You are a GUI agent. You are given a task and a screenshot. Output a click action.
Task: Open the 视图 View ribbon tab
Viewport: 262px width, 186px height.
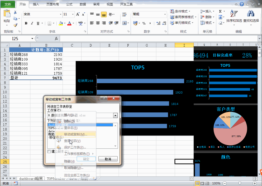110,4
